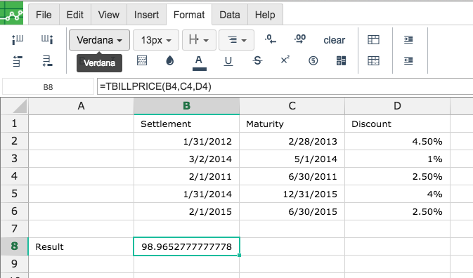Open the File menu
473x278 pixels.
[x=44, y=15]
